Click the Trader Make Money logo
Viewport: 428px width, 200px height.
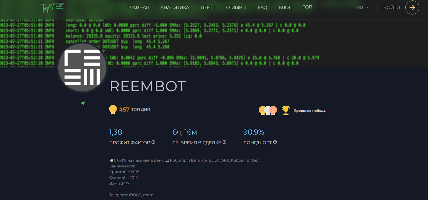[x=53, y=7]
